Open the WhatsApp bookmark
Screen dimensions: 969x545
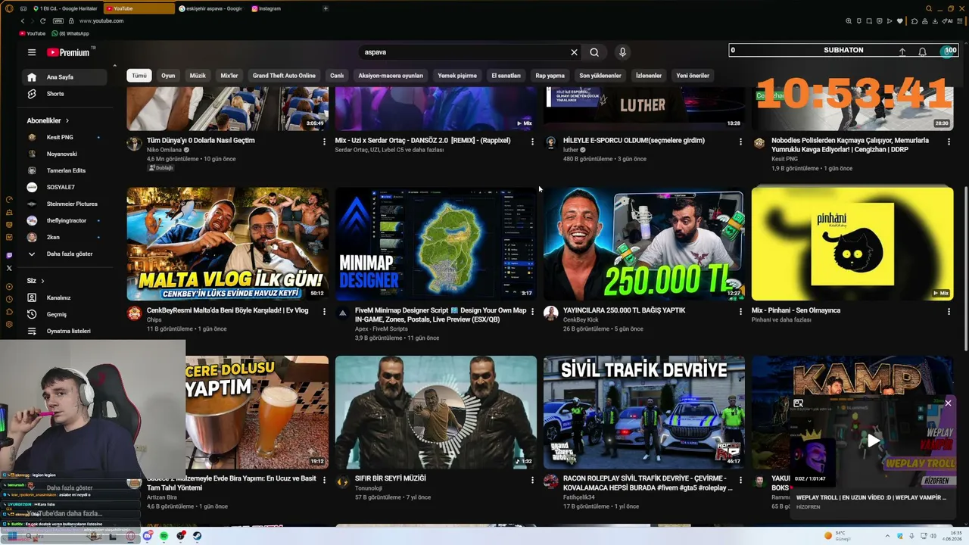point(70,33)
